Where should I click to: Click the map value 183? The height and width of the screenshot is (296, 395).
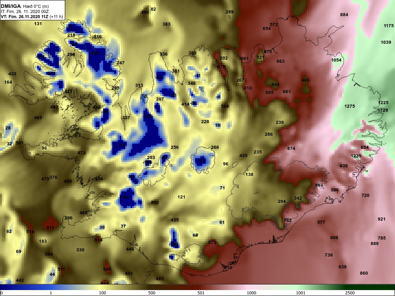pos(43,241)
